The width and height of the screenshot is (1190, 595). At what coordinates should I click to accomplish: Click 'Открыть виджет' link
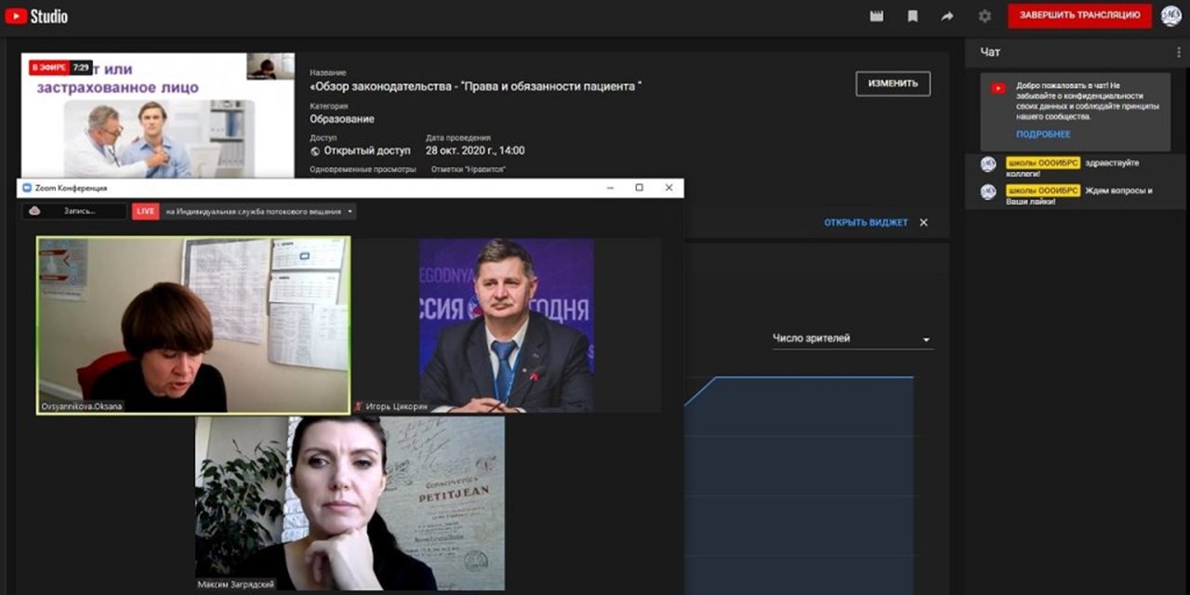866,222
